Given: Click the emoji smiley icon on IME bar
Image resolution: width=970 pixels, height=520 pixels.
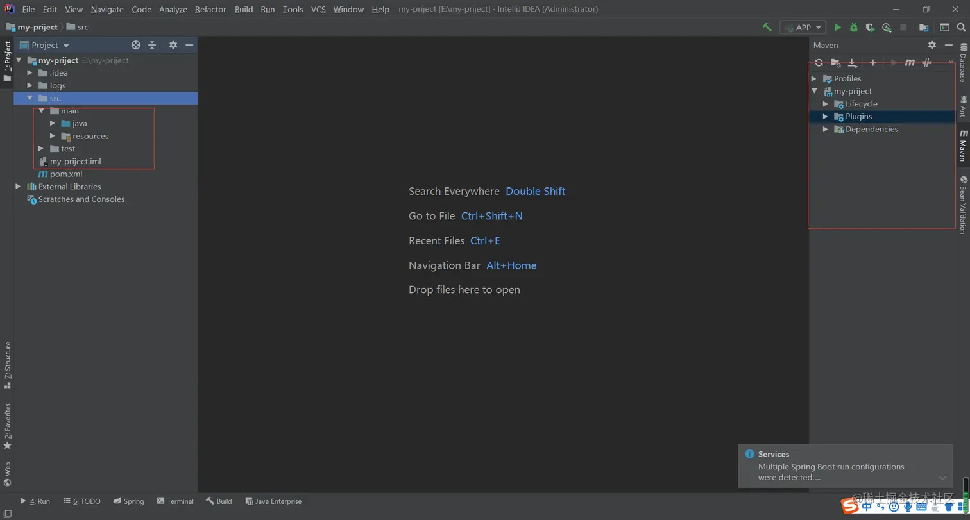Looking at the screenshot, I should coord(894,507).
